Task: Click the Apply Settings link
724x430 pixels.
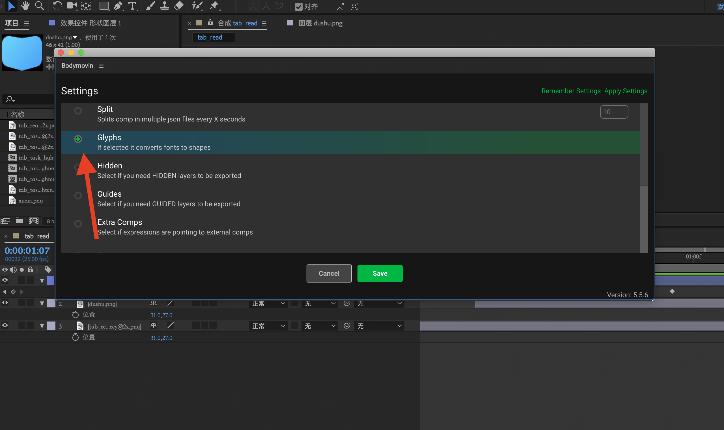Action: 626,91
